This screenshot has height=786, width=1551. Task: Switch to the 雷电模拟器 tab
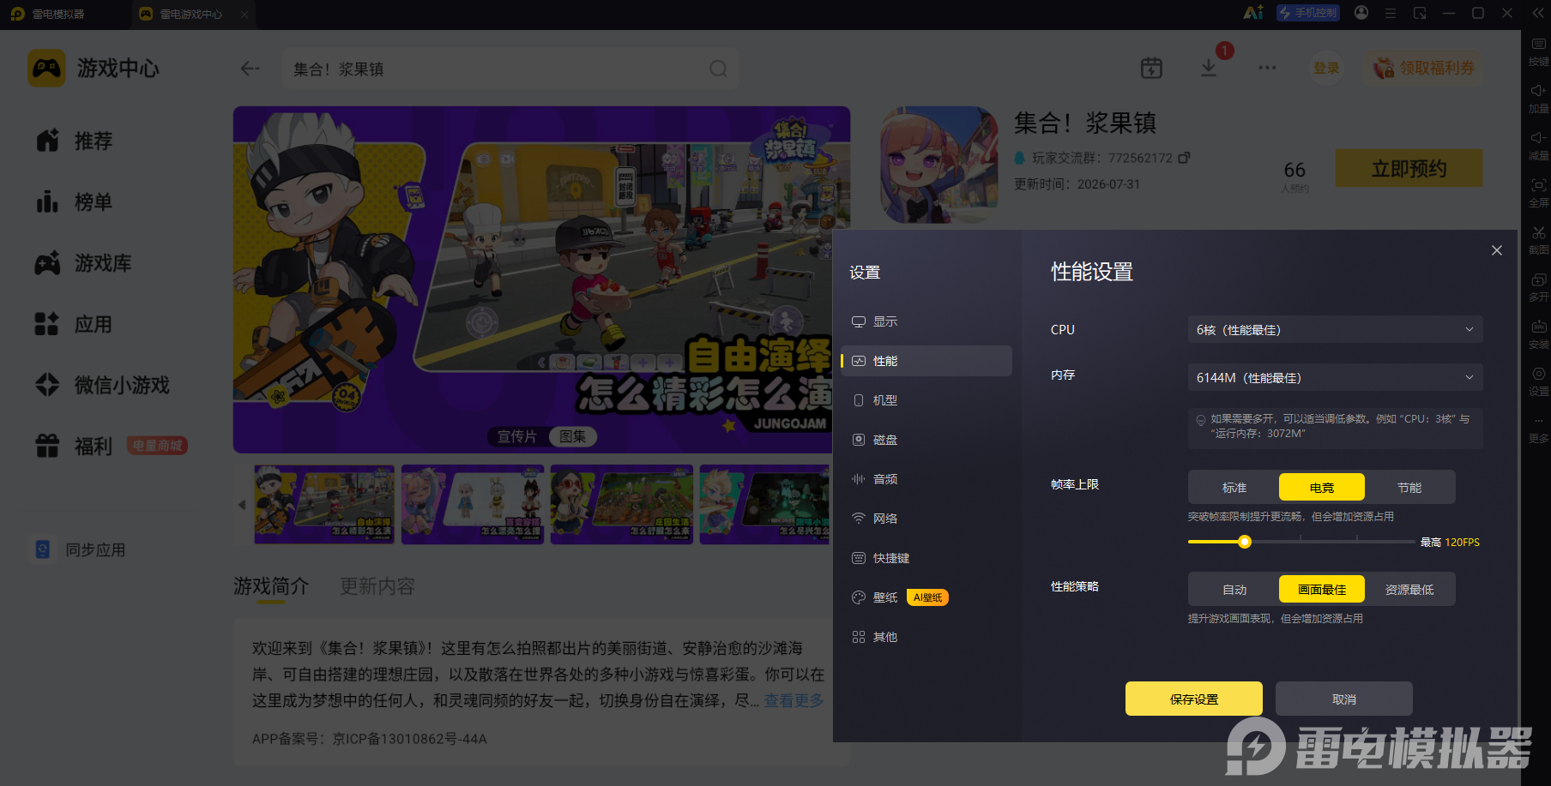click(x=48, y=14)
